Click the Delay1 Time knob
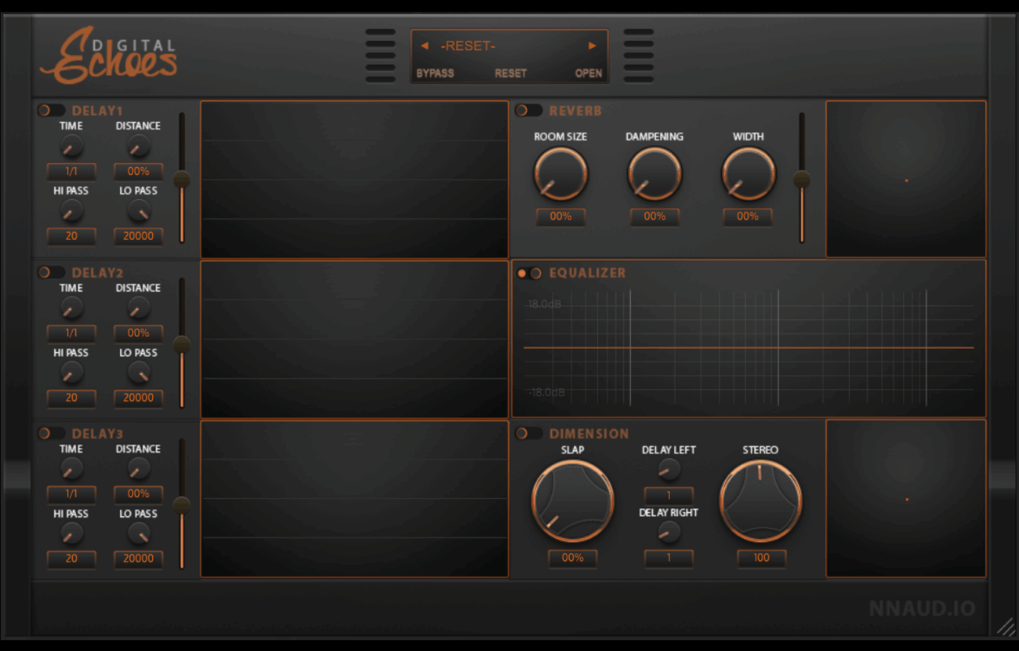Image resolution: width=1019 pixels, height=651 pixels. (x=71, y=146)
